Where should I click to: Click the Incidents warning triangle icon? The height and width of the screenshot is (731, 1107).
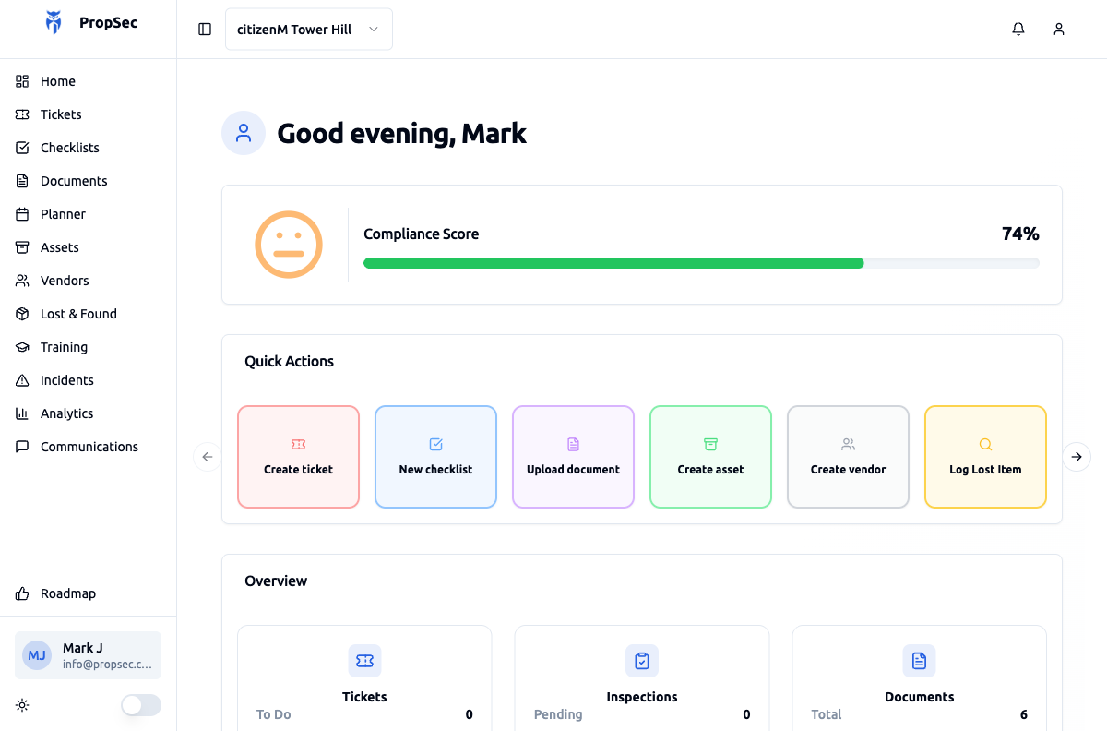tap(22, 380)
